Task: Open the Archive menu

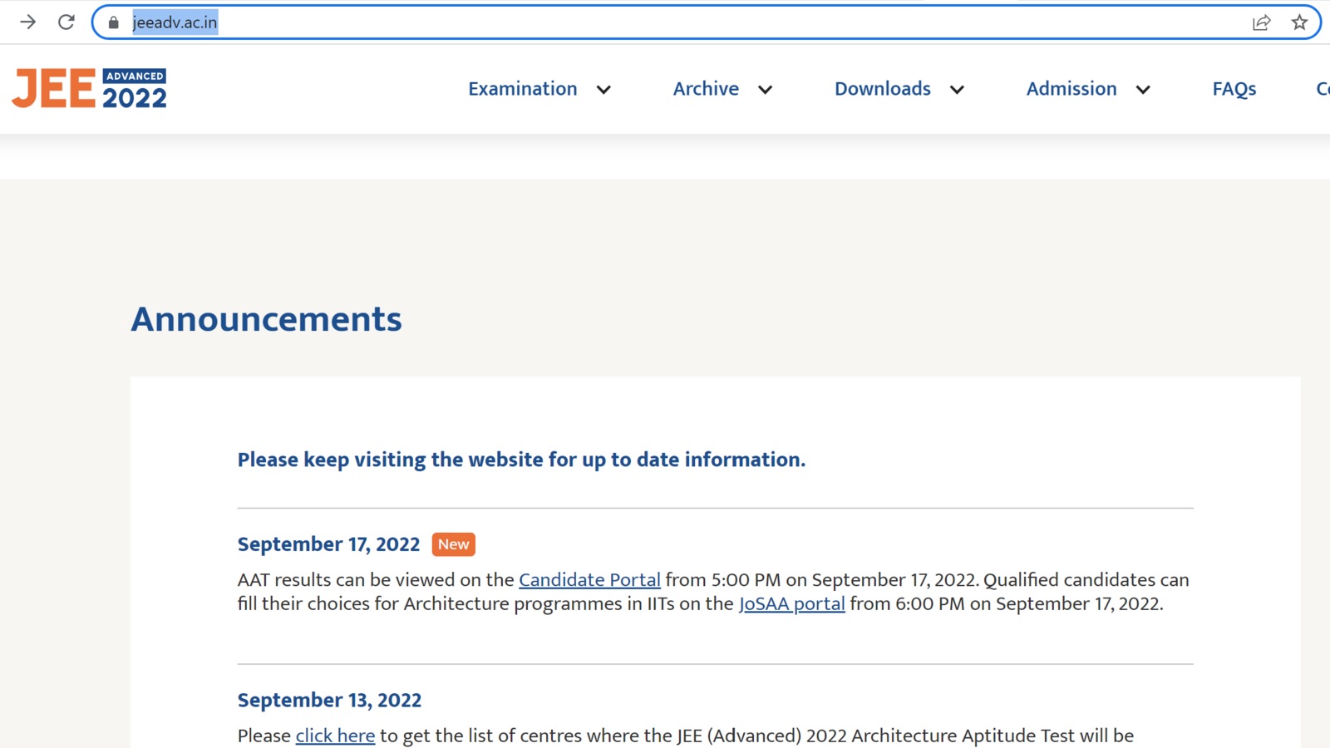Action: coord(706,89)
